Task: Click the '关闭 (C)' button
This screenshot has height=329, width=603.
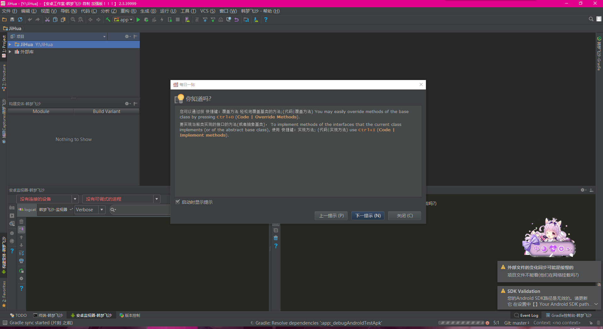Action: pos(405,216)
